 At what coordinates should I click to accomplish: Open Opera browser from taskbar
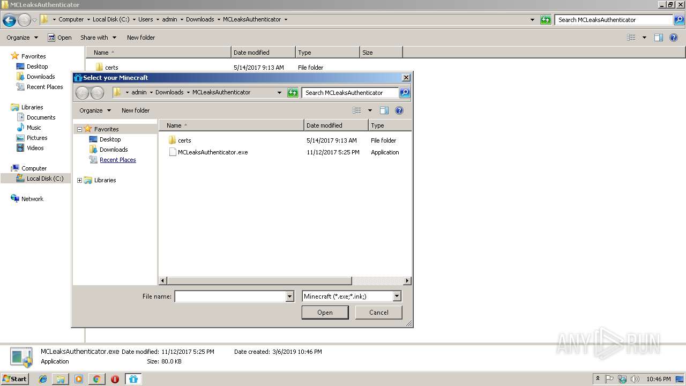(x=115, y=379)
